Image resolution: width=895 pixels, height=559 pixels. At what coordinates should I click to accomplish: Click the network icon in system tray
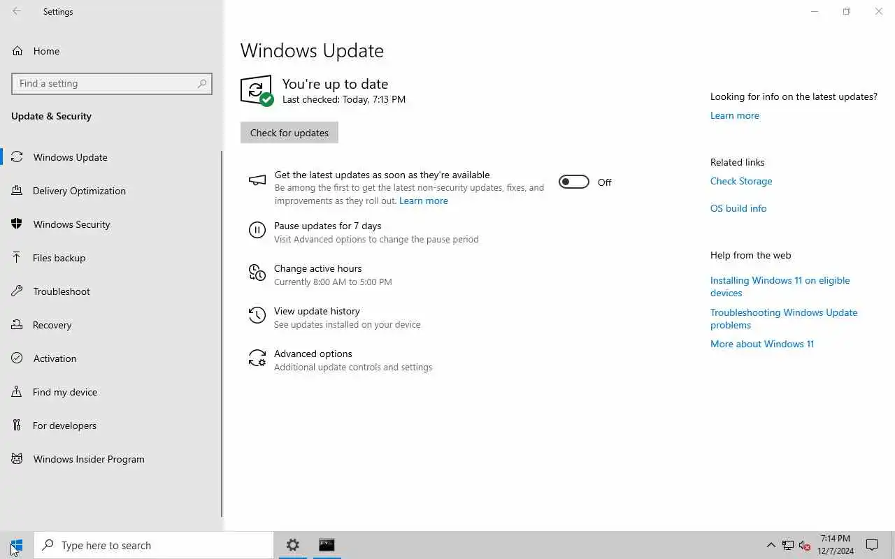coord(788,545)
